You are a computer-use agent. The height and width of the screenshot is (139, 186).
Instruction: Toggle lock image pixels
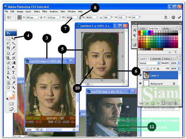pos(151,69)
